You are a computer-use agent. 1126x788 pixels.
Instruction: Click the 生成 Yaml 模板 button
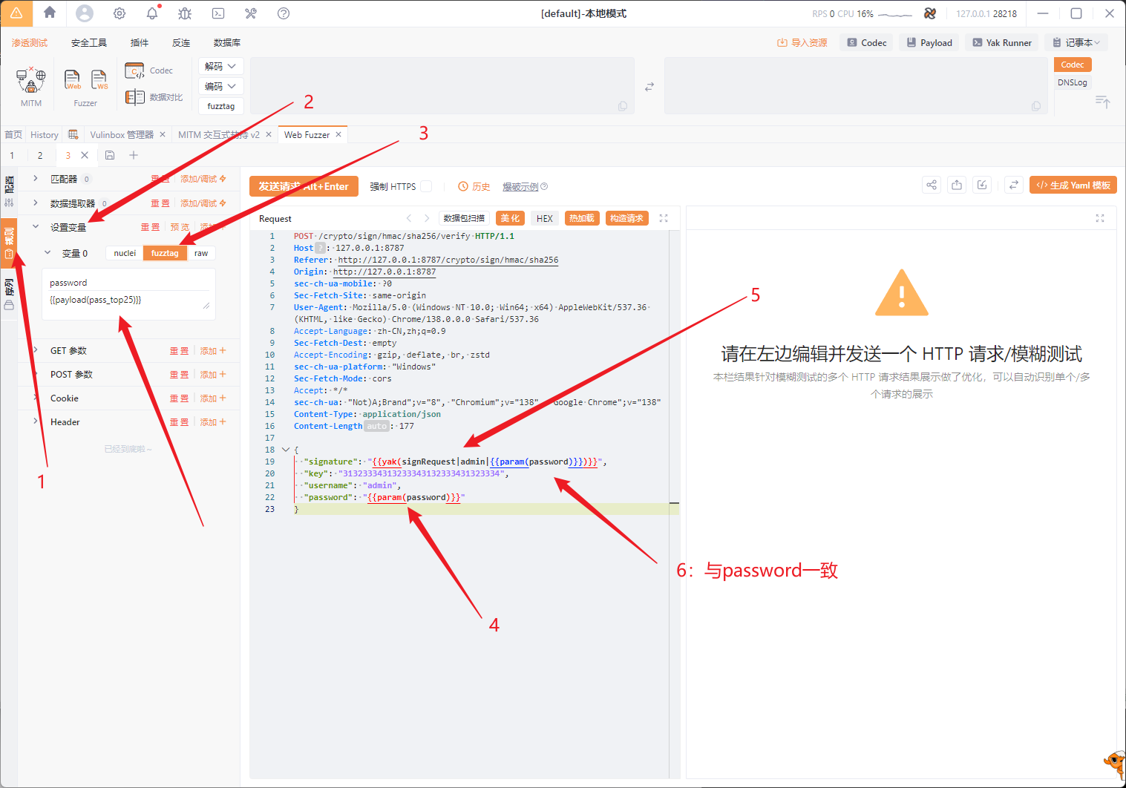pyautogui.click(x=1073, y=185)
